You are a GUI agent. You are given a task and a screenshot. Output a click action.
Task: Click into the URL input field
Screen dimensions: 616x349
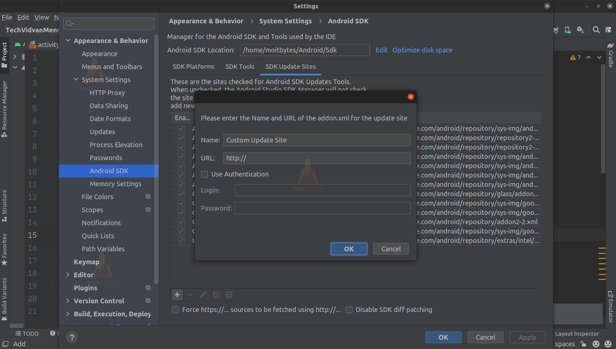tap(317, 158)
